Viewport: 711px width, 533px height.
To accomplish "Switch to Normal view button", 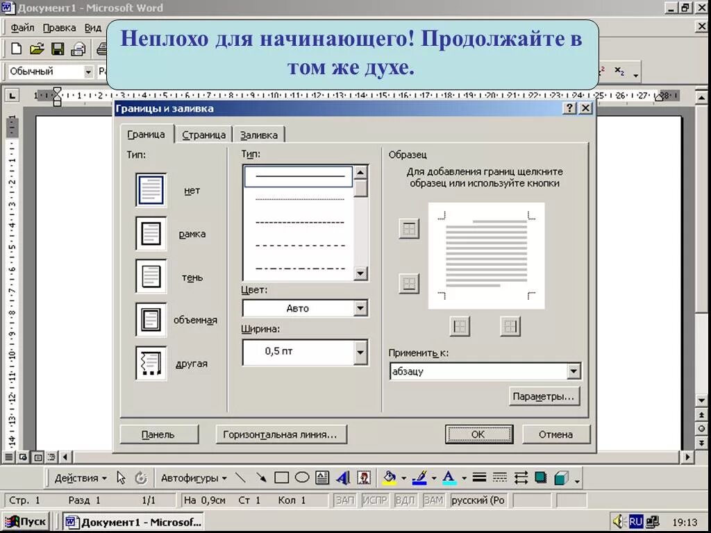I will coord(8,457).
